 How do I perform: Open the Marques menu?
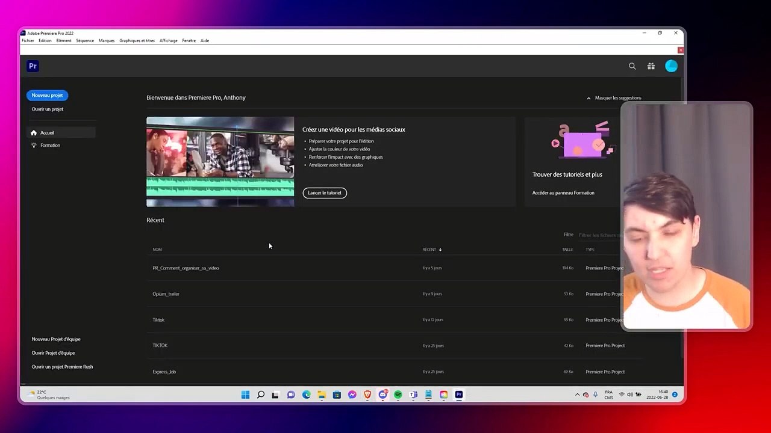[x=107, y=41]
